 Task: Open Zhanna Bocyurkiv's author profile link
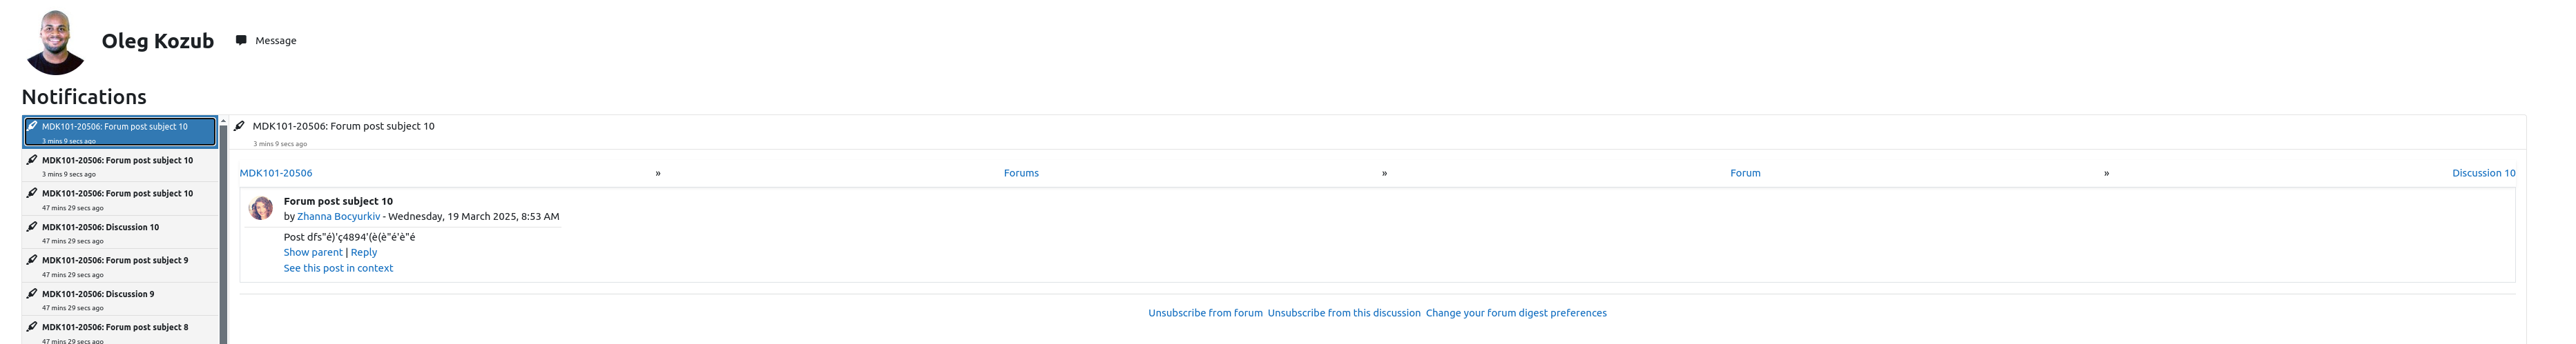point(338,216)
